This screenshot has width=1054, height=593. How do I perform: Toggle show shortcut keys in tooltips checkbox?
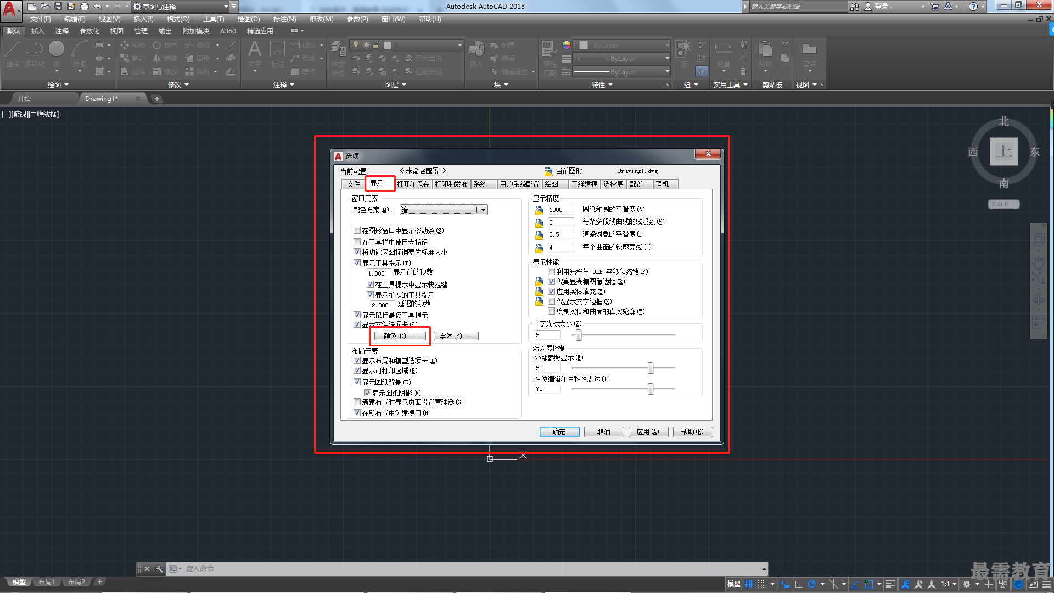pos(371,284)
